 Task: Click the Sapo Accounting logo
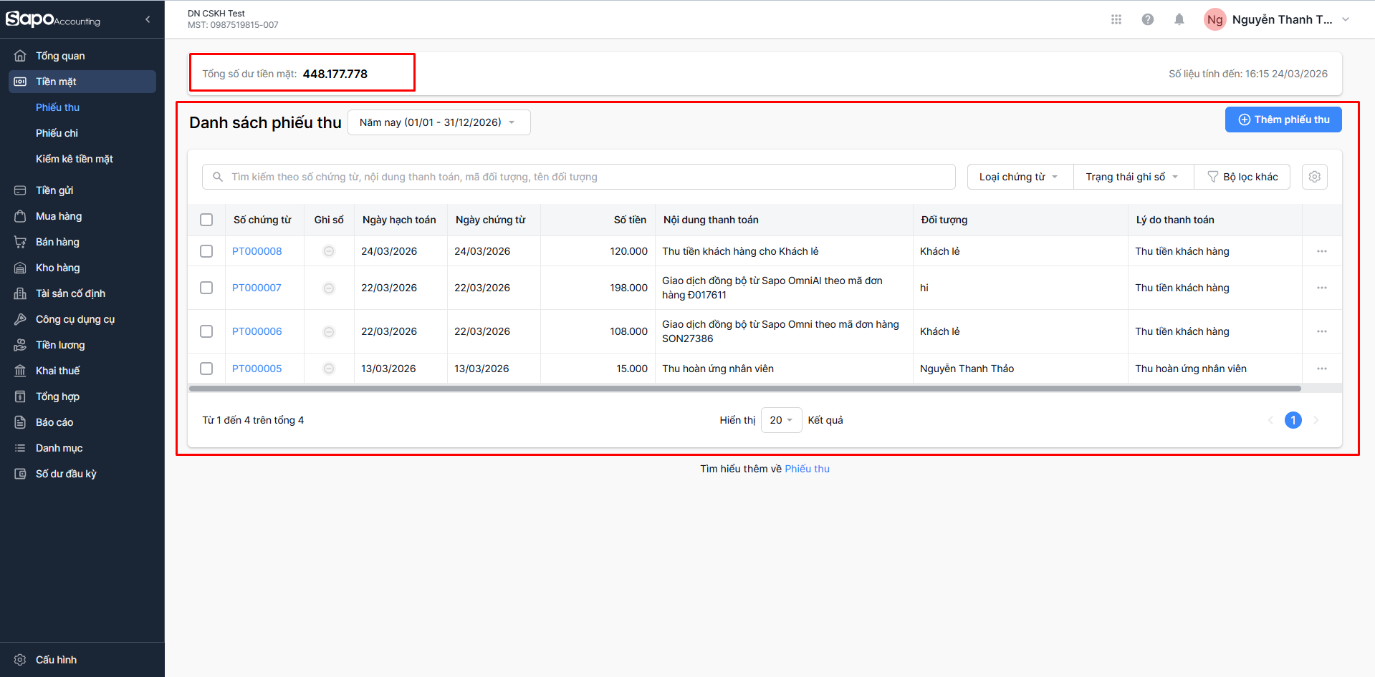click(x=53, y=19)
